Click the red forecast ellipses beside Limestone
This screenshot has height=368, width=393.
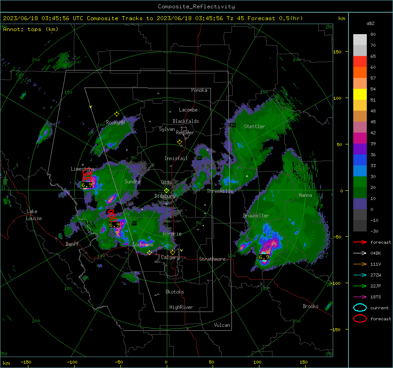[87, 175]
